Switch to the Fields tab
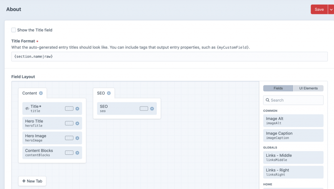Screen dimensions: 334x189 click(278, 88)
